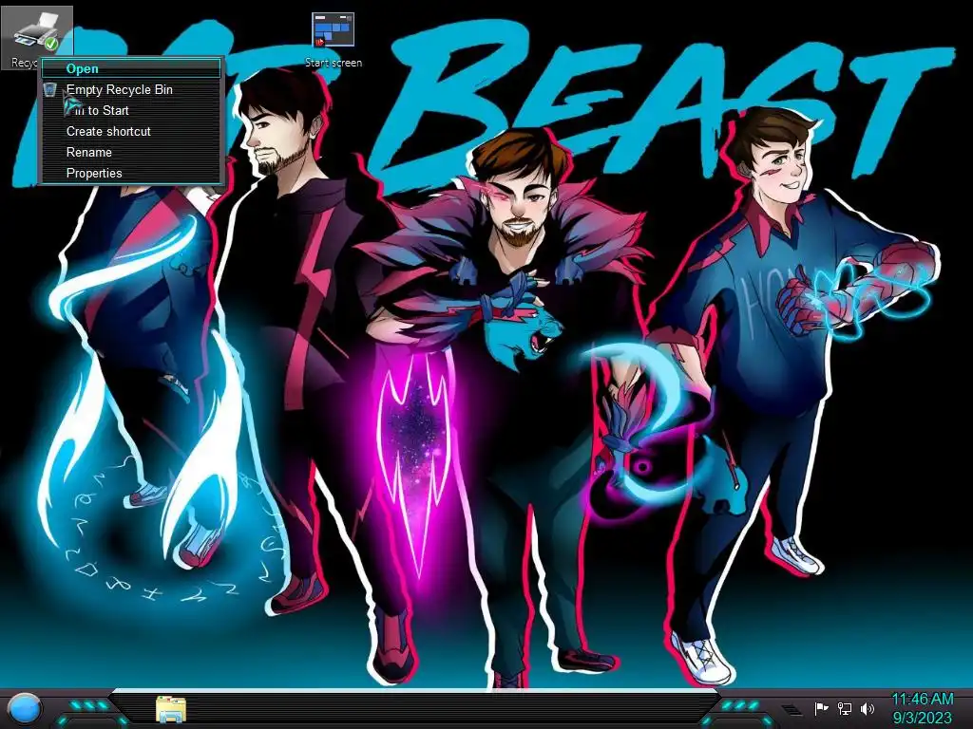Open the network status tray icon
Image resolution: width=973 pixels, height=729 pixels.
coord(844,708)
